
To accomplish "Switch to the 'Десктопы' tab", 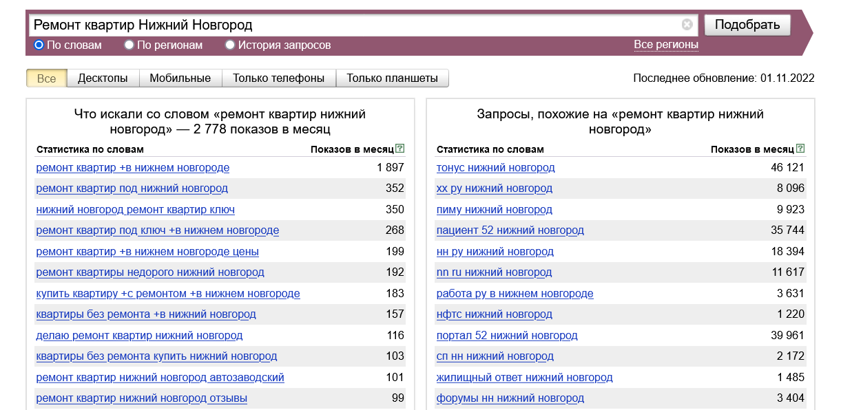I will point(103,78).
